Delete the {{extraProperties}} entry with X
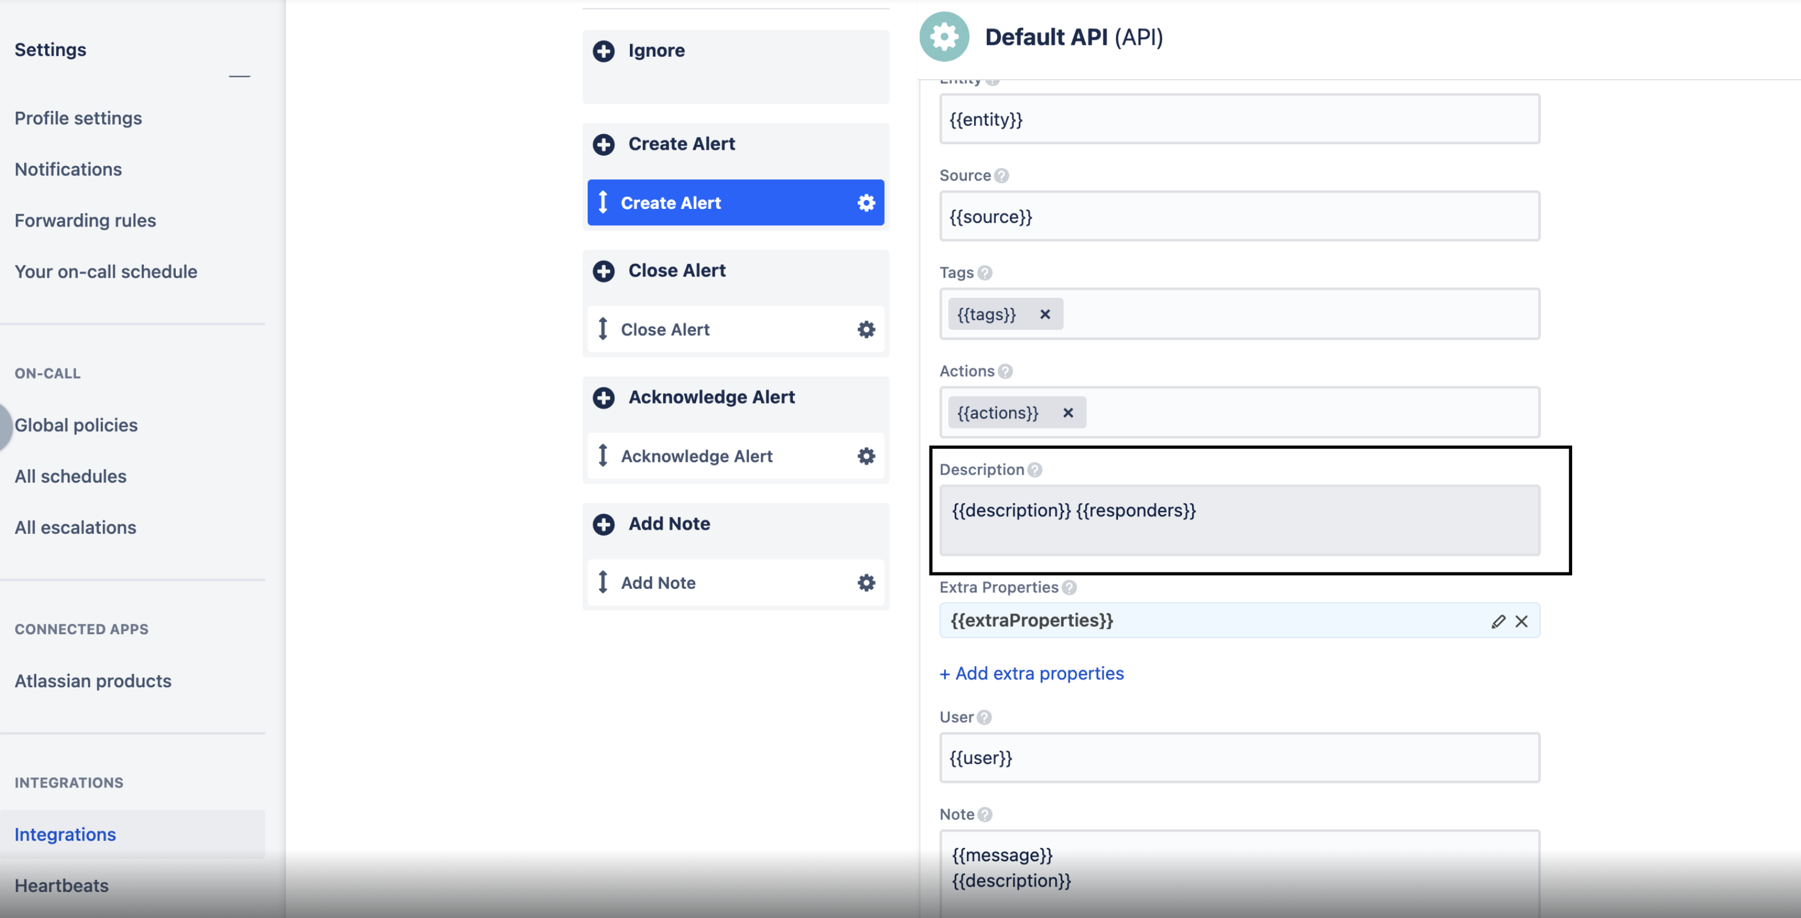 pos(1521,621)
